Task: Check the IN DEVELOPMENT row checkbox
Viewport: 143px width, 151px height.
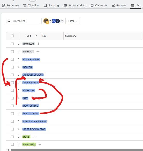Action: click(12, 75)
